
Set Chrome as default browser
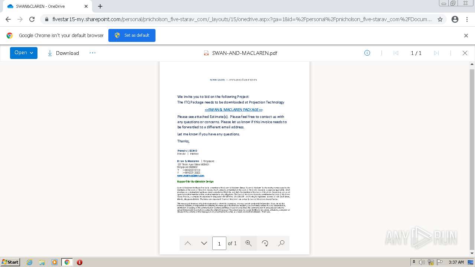pos(132,35)
